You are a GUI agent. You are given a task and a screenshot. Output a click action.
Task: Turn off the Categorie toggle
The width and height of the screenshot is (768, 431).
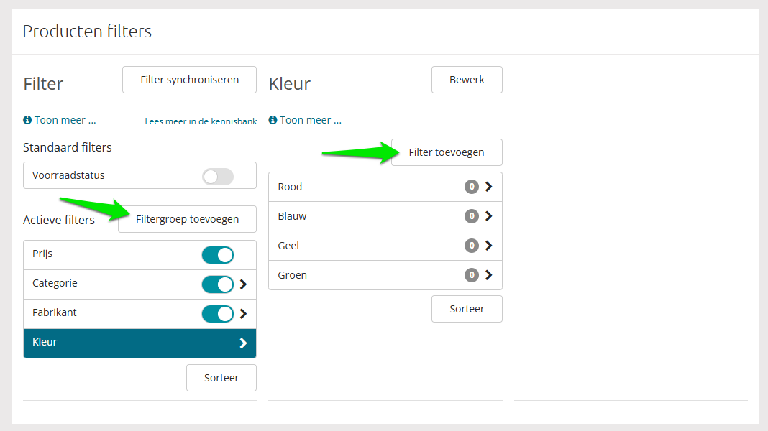[218, 284]
